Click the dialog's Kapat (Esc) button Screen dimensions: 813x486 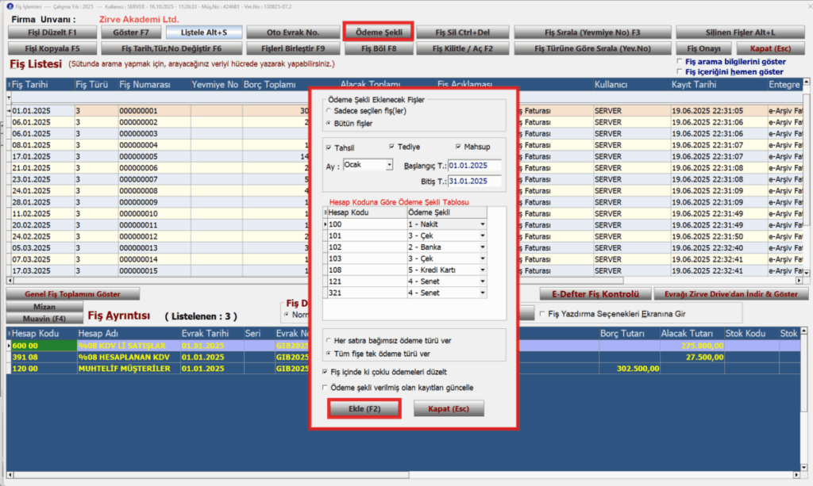449,408
